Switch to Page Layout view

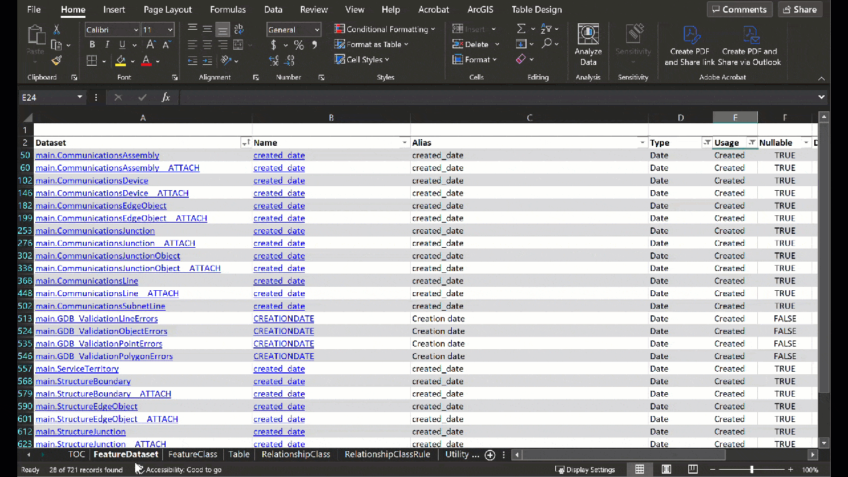(666, 470)
